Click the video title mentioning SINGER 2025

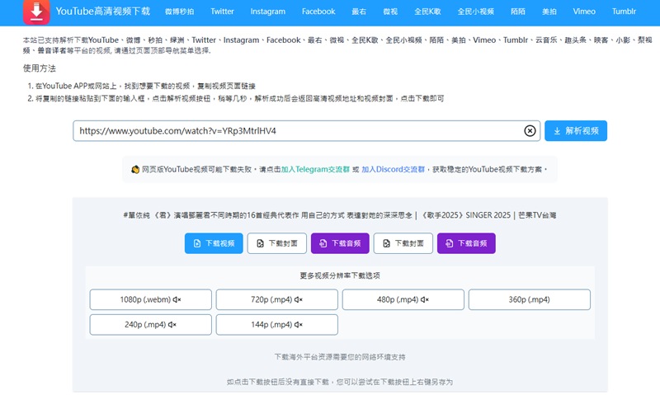pos(340,215)
